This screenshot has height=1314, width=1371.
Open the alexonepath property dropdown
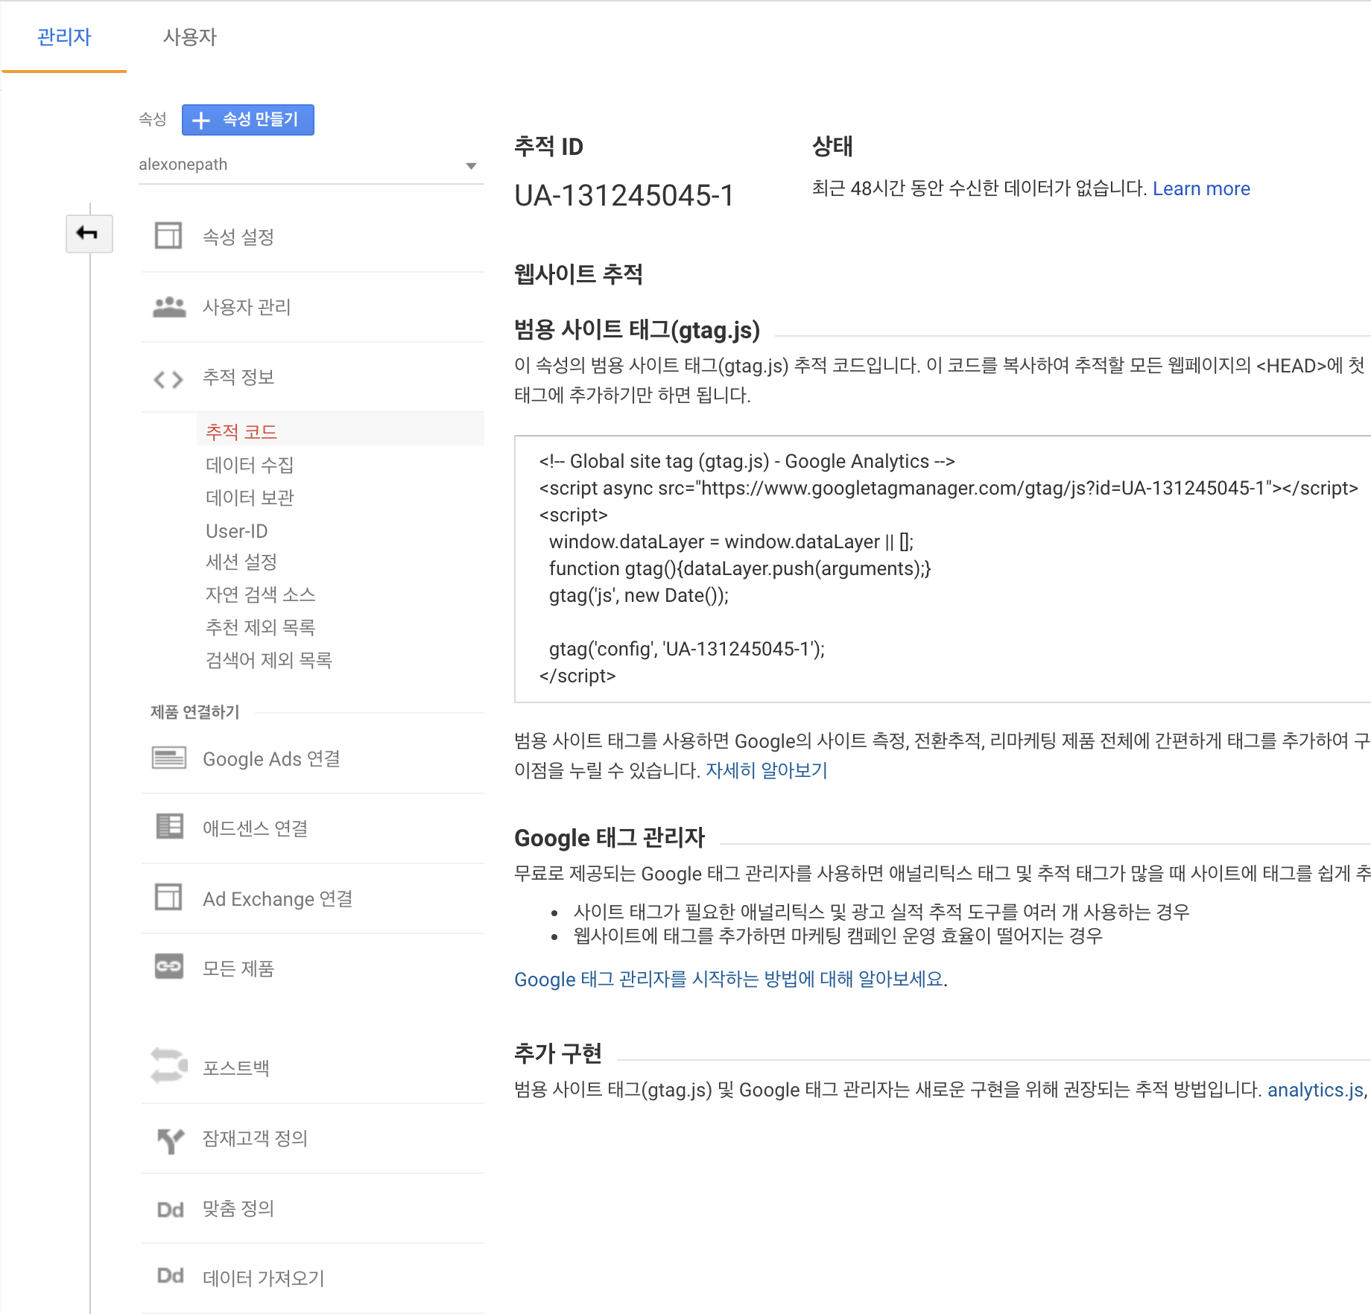tap(311, 165)
